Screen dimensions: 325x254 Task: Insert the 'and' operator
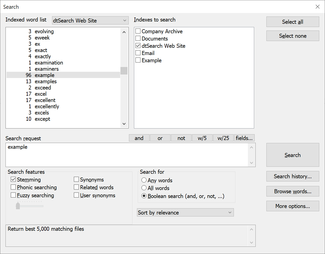[139, 138]
